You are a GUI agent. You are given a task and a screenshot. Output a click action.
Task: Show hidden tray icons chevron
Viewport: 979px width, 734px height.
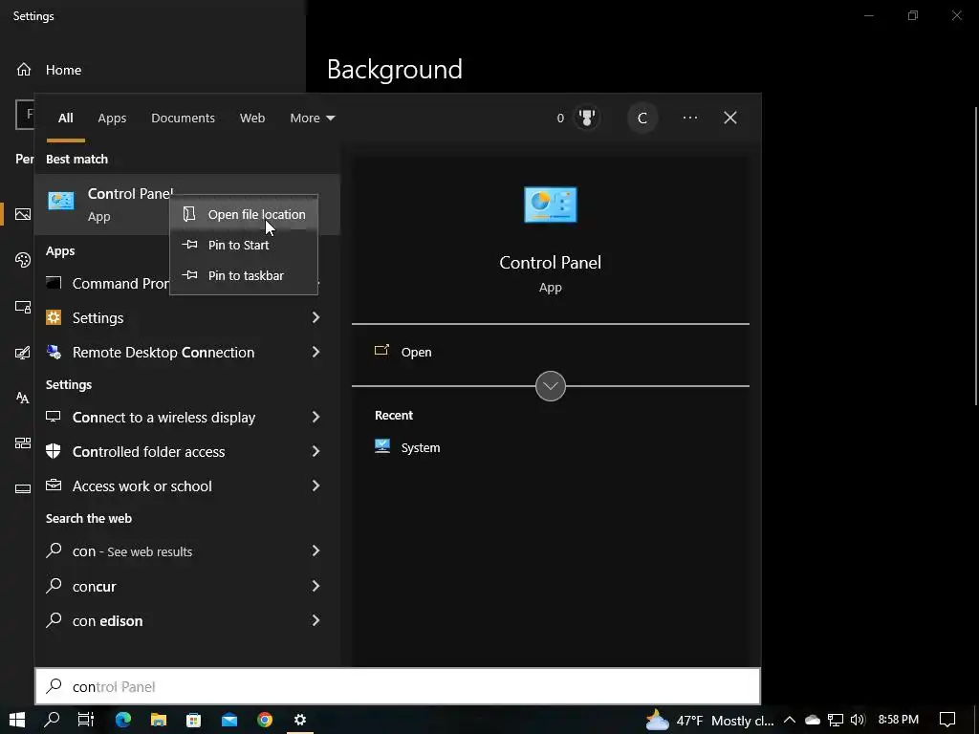pos(789,720)
